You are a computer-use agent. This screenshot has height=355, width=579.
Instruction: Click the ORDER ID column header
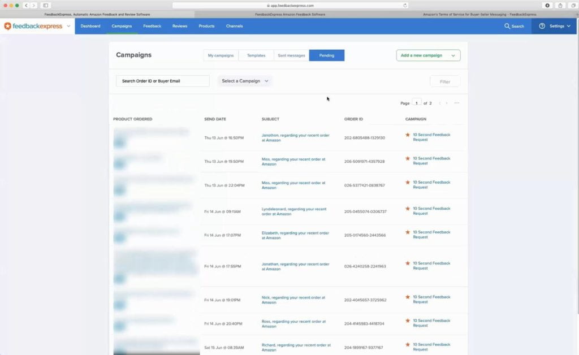pos(353,119)
